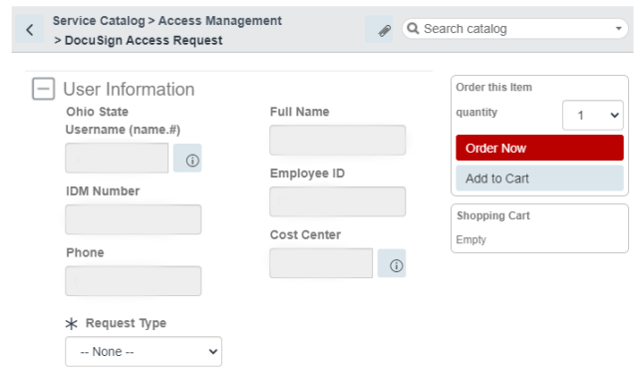This screenshot has width=638, height=372.
Task: Go back using the left chevron button
Action: (29, 29)
